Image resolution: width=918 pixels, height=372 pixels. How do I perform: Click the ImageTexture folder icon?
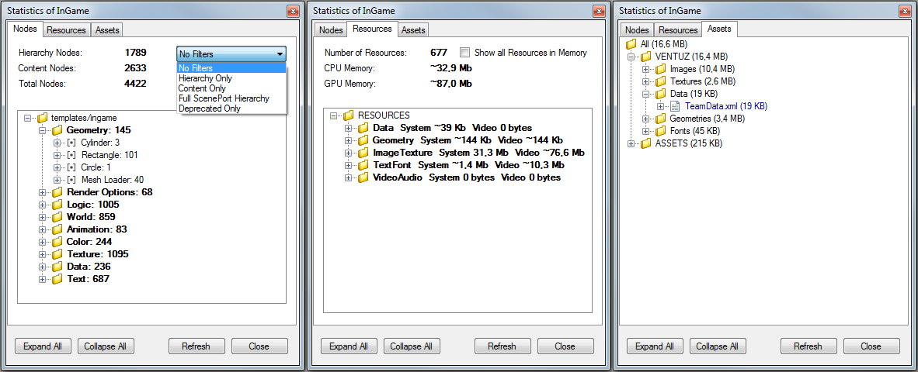(x=363, y=153)
